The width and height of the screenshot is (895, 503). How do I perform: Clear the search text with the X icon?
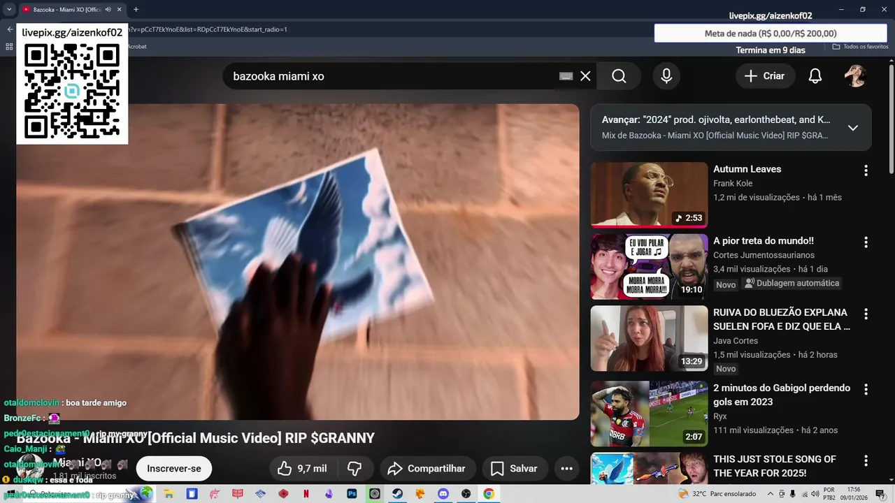(x=585, y=76)
